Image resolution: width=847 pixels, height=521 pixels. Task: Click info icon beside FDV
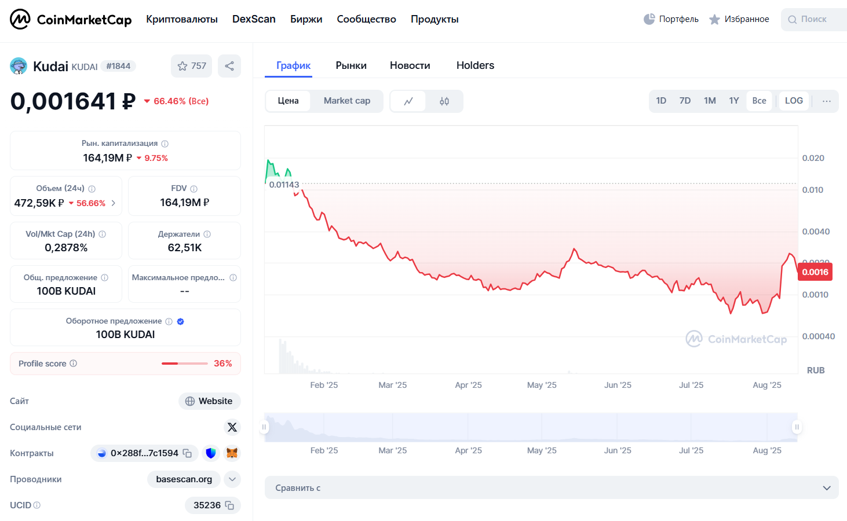click(x=194, y=189)
